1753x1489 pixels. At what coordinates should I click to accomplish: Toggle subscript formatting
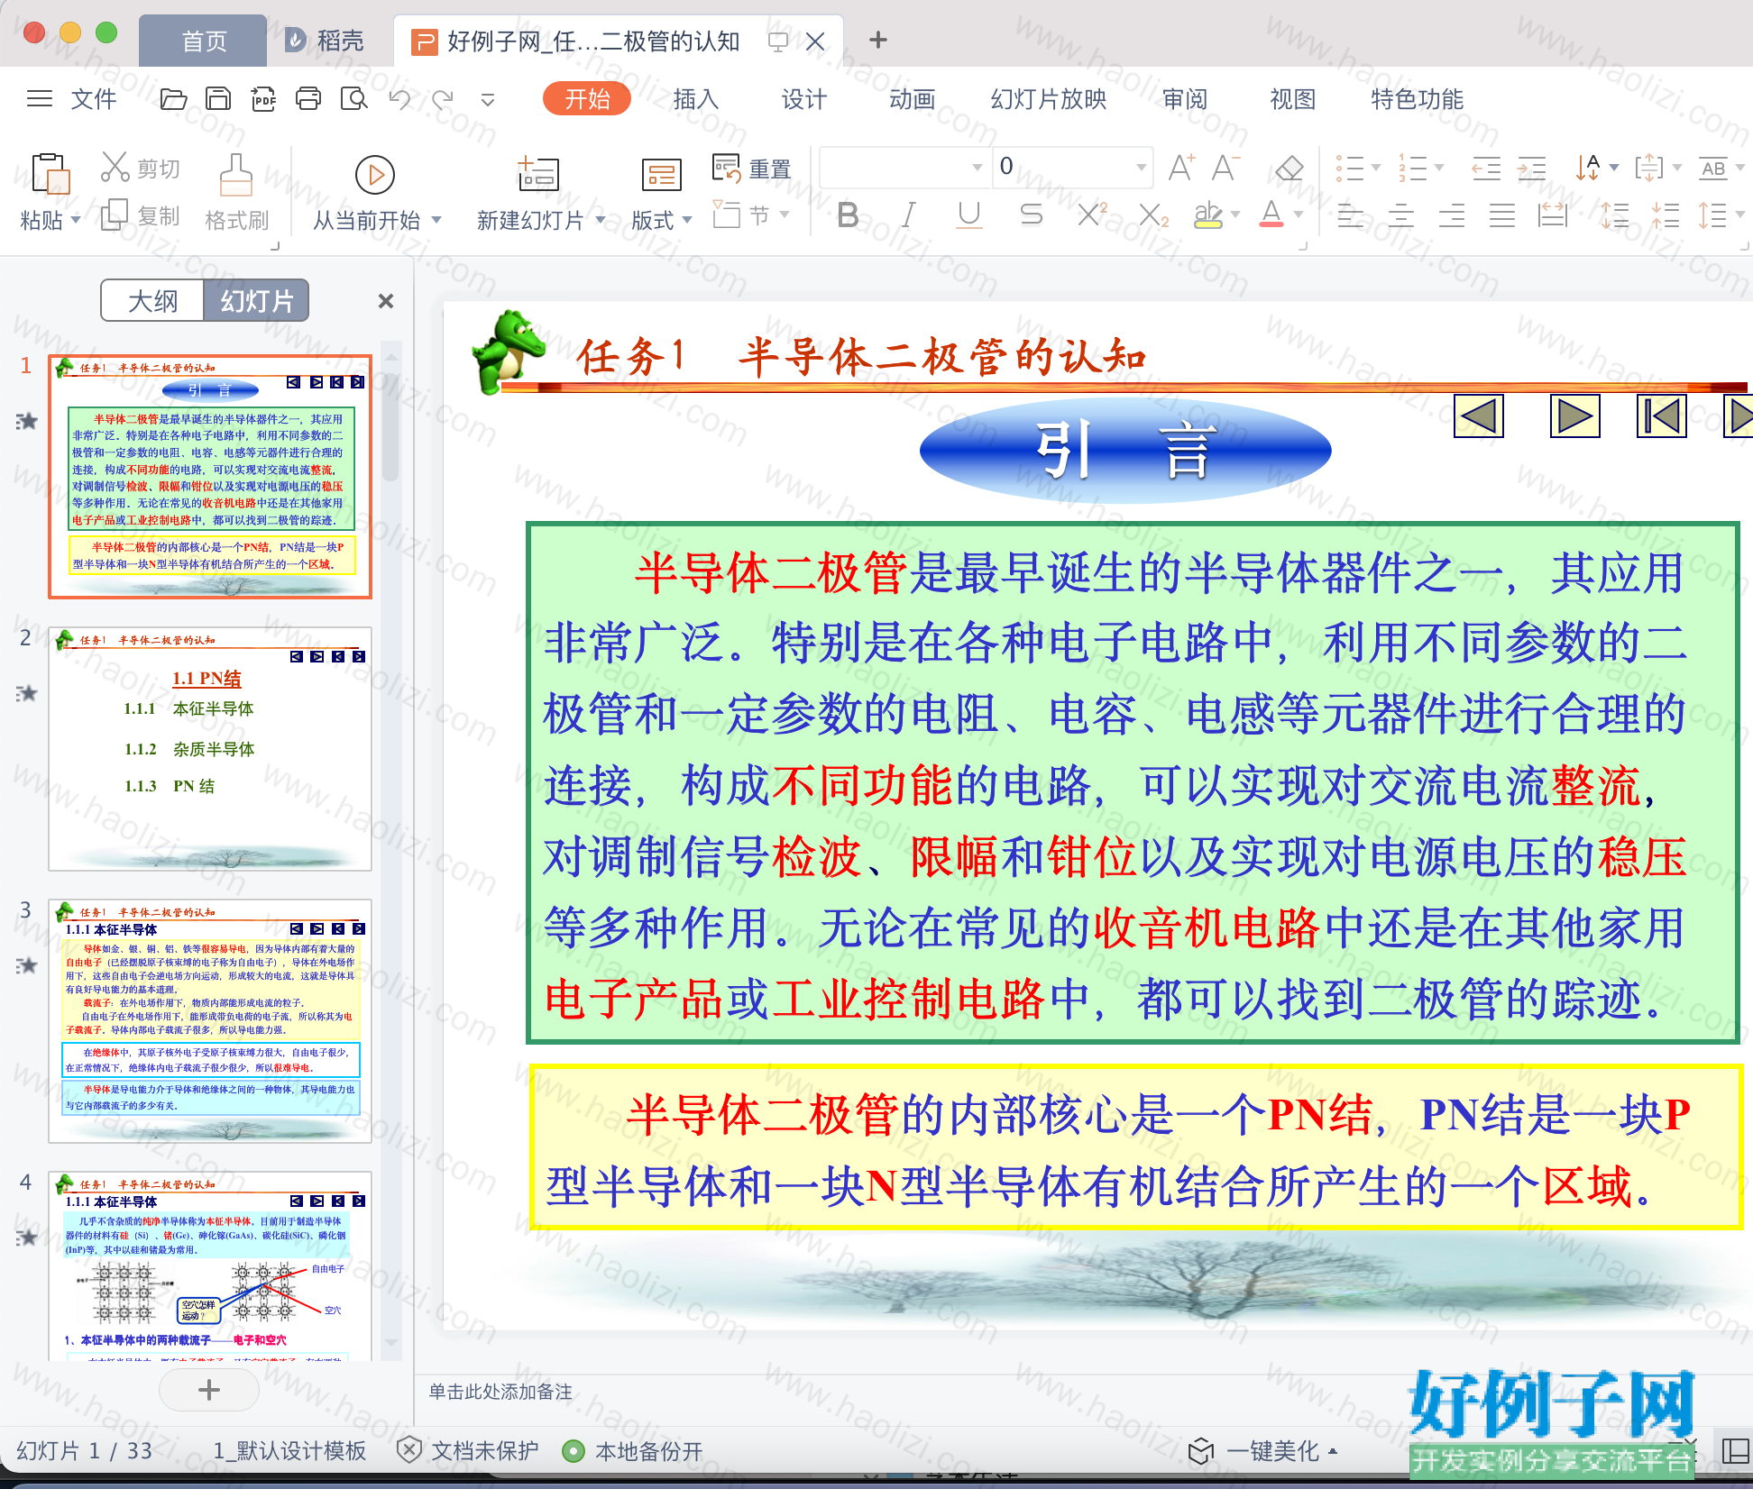[1153, 215]
